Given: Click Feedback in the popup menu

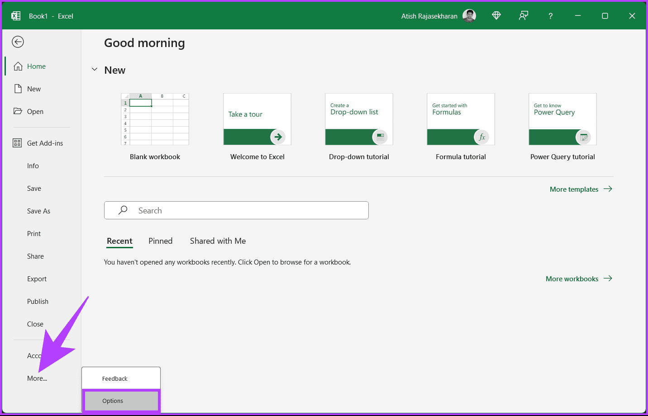Looking at the screenshot, I should click(114, 378).
